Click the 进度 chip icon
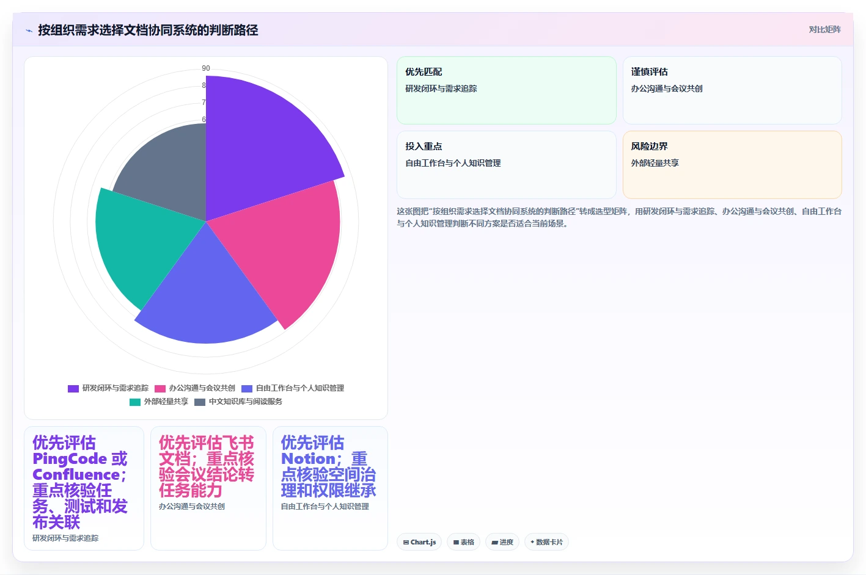866x575 pixels. click(x=494, y=542)
